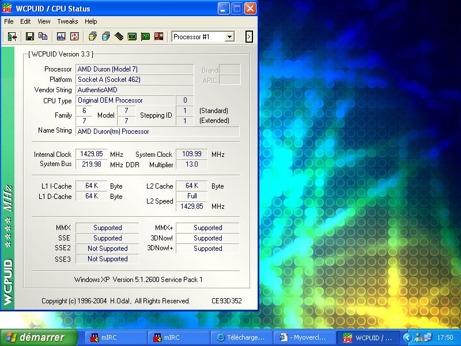Click the red motherboard toolbar icon
Image resolution: width=461 pixels, height=346 pixels.
158,36
